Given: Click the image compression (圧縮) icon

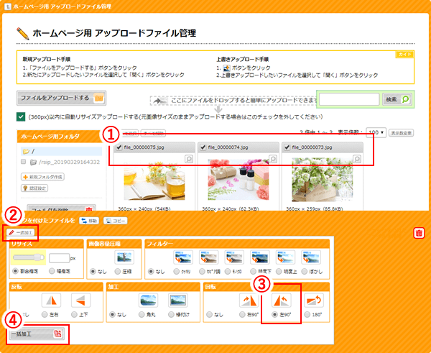Looking at the screenshot, I should (124, 257).
